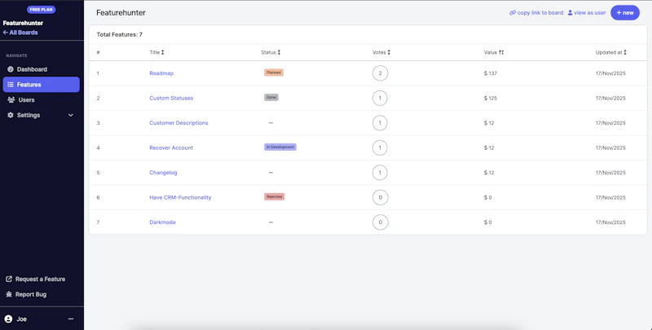This screenshot has width=652, height=330.
Task: Click the vote count circle for Custom Statuses
Action: click(x=380, y=98)
